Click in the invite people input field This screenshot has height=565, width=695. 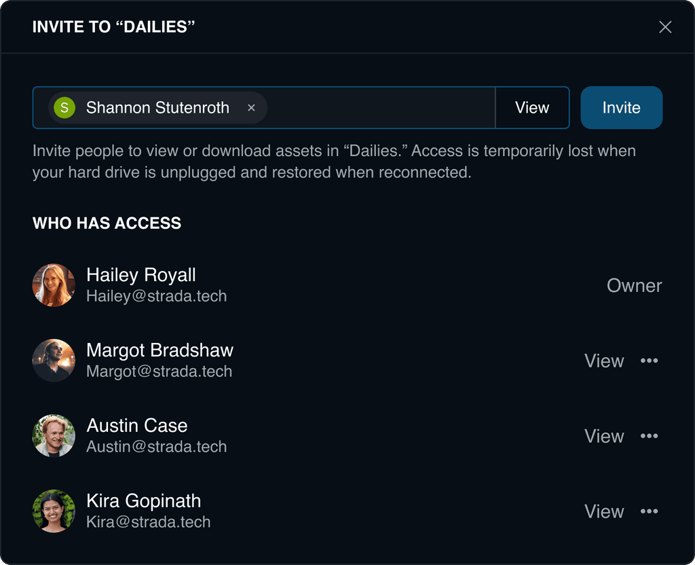point(380,108)
